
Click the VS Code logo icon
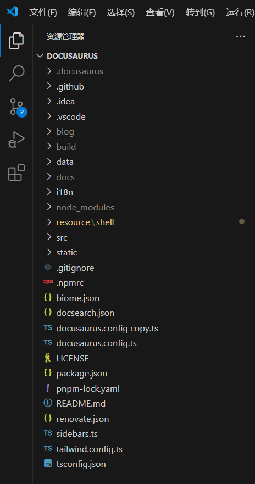[x=12, y=12]
